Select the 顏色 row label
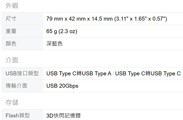The height and width of the screenshot is (120, 183). pyautogui.click(x=11, y=44)
